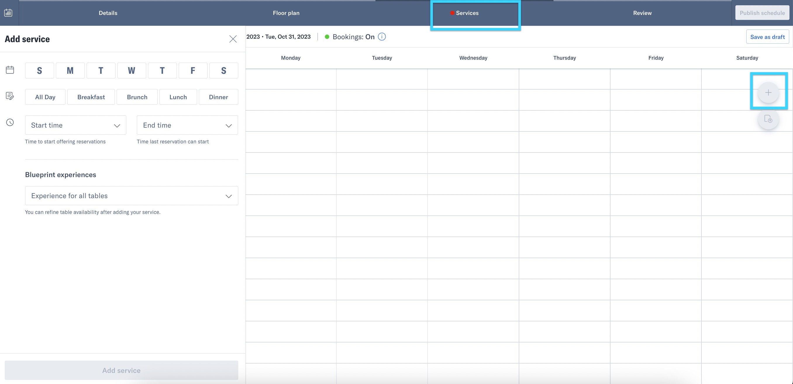Switch to the Review tab
The height and width of the screenshot is (384, 793).
(x=642, y=13)
